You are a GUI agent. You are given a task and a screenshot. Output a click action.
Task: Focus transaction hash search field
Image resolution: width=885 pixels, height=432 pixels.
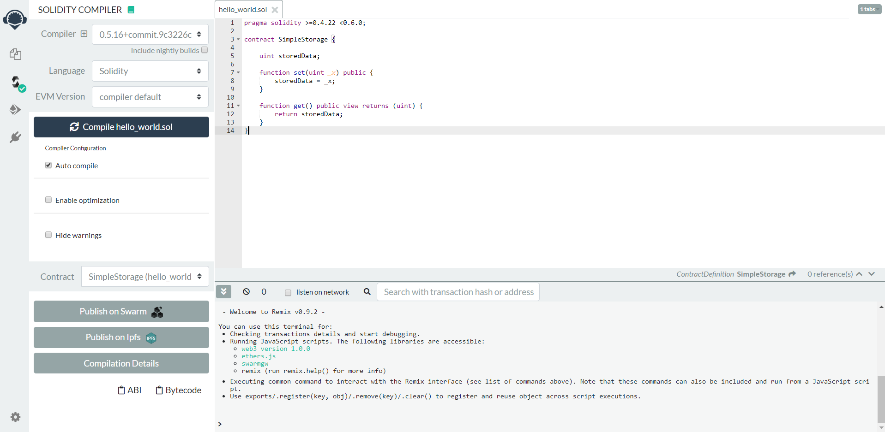pyautogui.click(x=458, y=292)
